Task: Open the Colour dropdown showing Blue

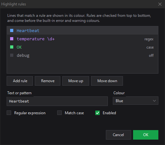Action: 136,101
